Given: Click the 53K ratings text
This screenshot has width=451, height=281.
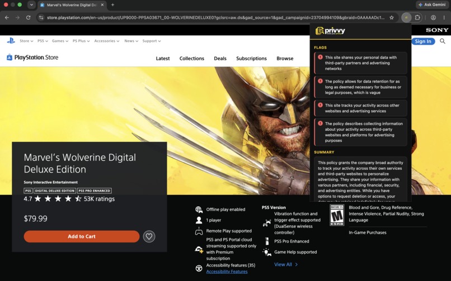Looking at the screenshot, I should (99, 199).
